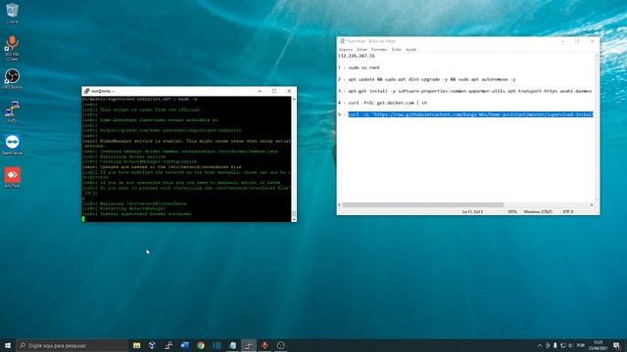Viewport: 627px width, 352px height.
Task: Click the Notepad title bar icon
Action: tap(342, 41)
